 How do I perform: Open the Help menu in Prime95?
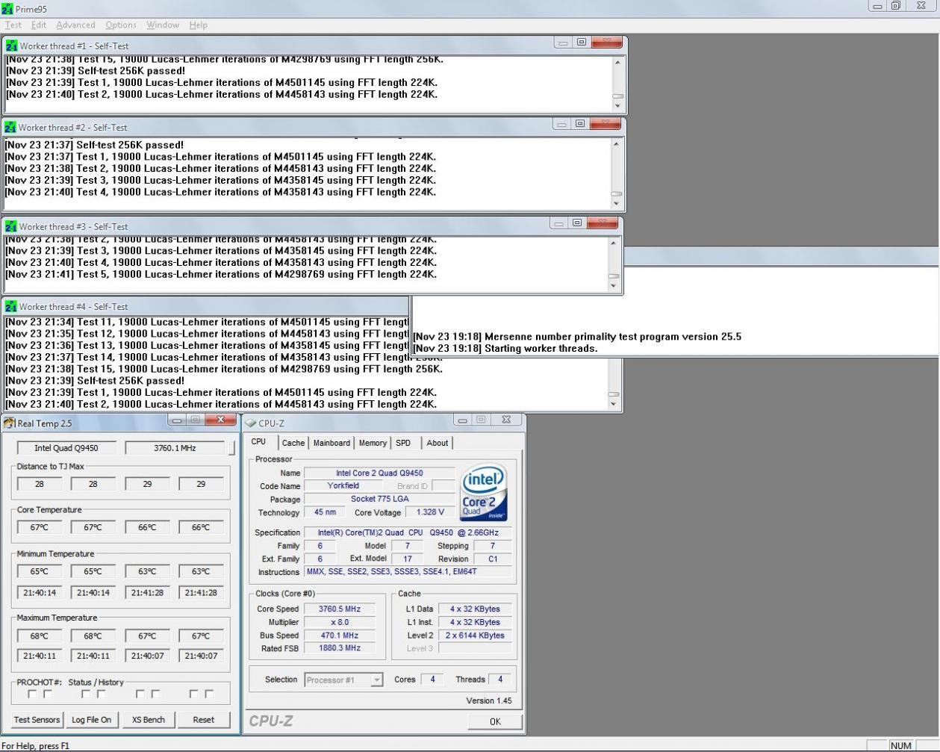199,25
